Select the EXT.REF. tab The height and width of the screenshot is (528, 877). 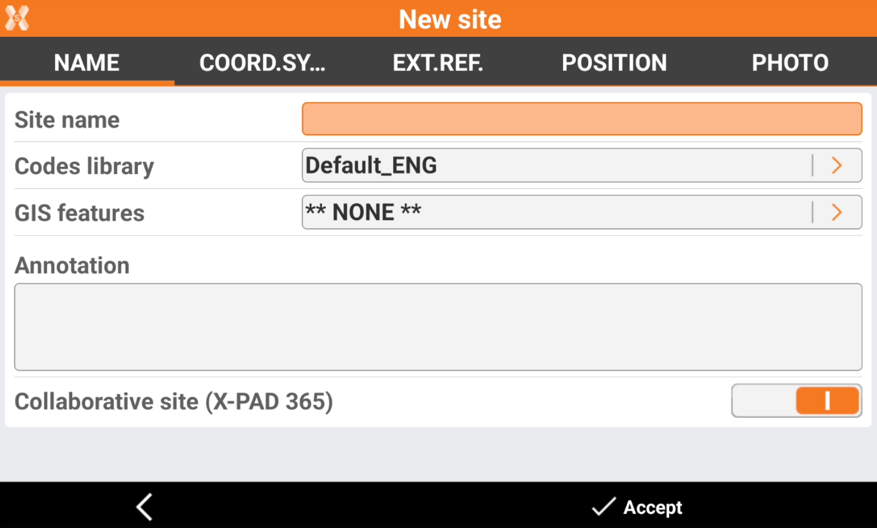[438, 63]
